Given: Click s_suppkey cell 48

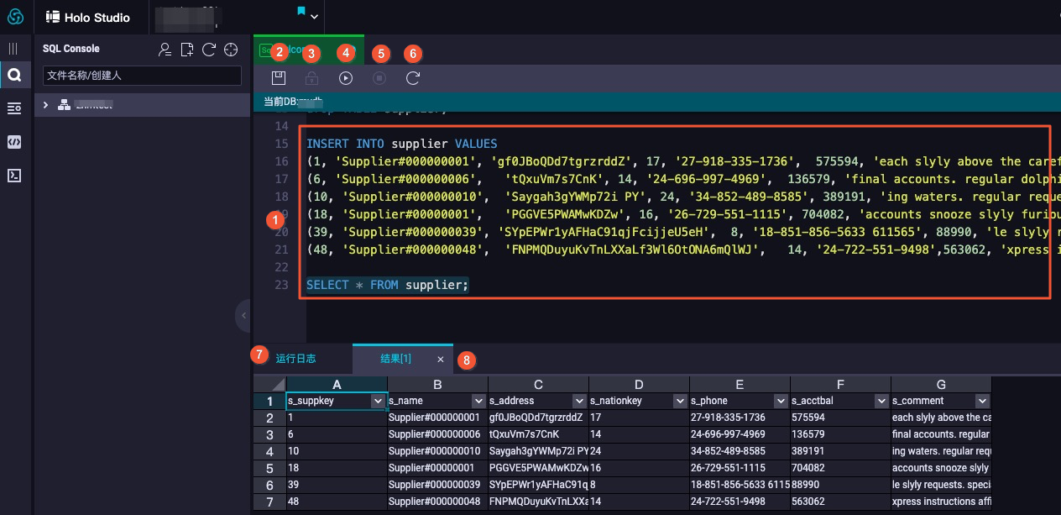Looking at the screenshot, I should click(x=337, y=502).
